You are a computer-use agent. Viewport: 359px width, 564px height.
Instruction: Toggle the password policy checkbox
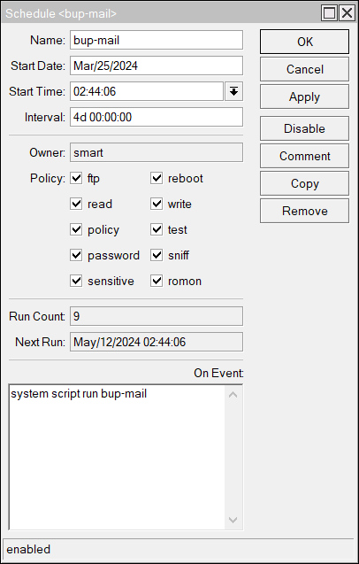pyautogui.click(x=76, y=255)
